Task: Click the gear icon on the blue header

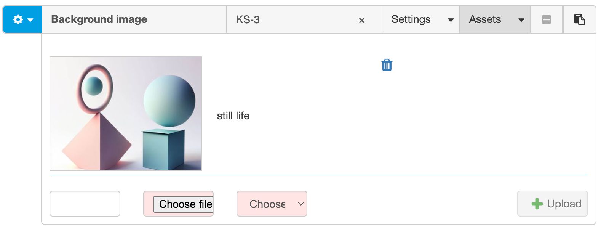Action: [18, 19]
